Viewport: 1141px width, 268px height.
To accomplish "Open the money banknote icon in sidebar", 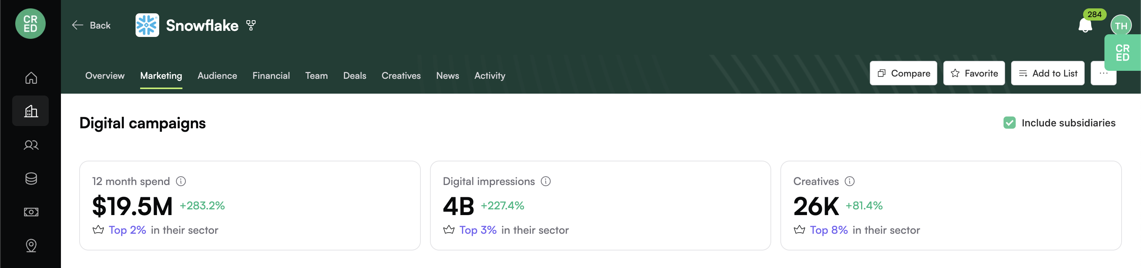I will coord(30,212).
